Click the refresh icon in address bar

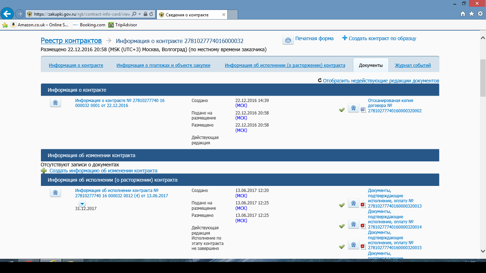point(151,14)
